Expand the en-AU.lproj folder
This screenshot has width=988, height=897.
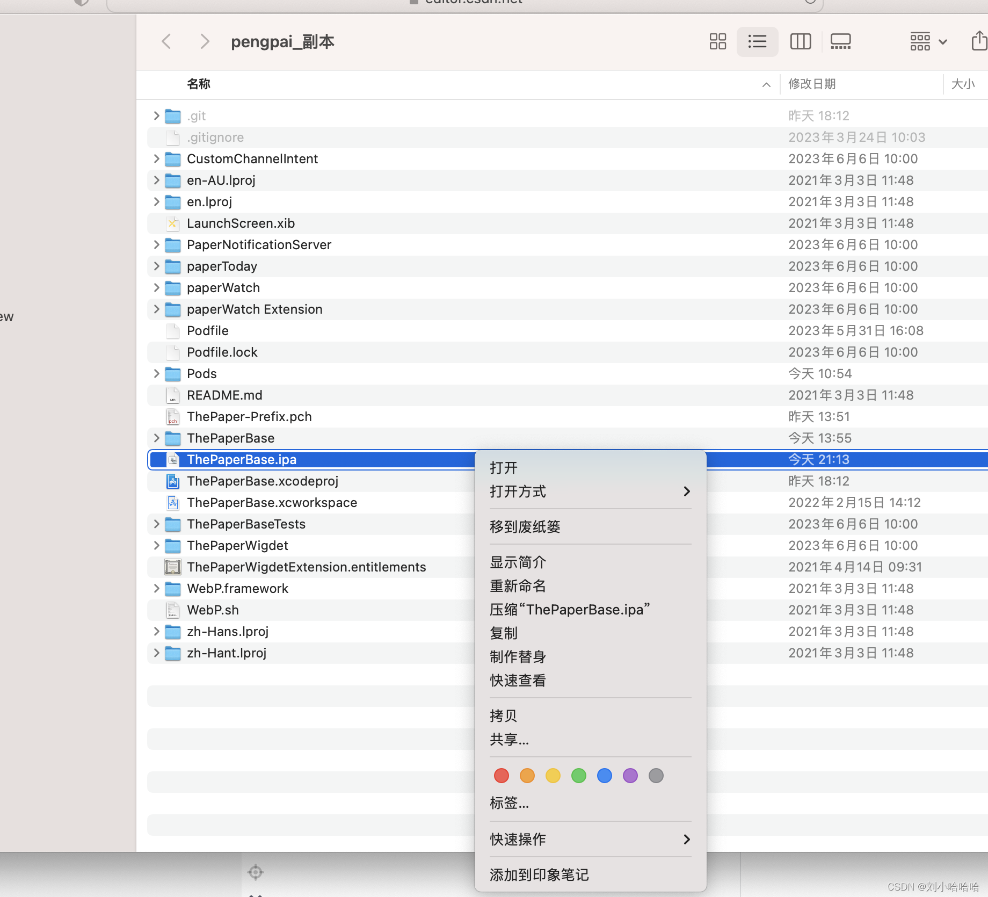coord(156,180)
